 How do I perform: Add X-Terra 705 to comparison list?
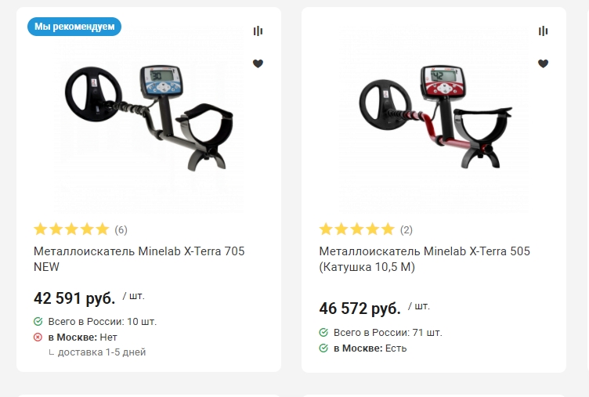(258, 31)
